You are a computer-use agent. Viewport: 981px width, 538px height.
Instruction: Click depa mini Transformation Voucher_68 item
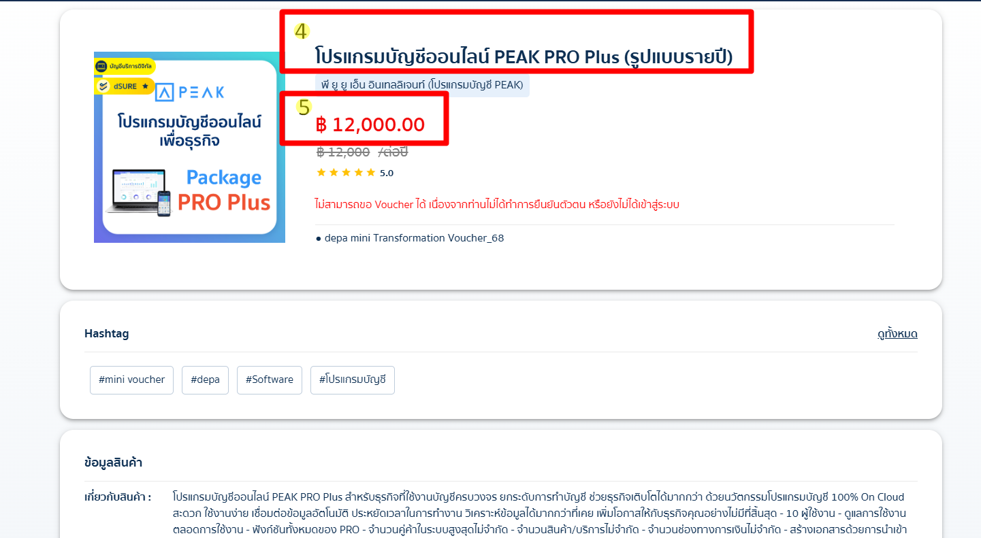(x=410, y=238)
